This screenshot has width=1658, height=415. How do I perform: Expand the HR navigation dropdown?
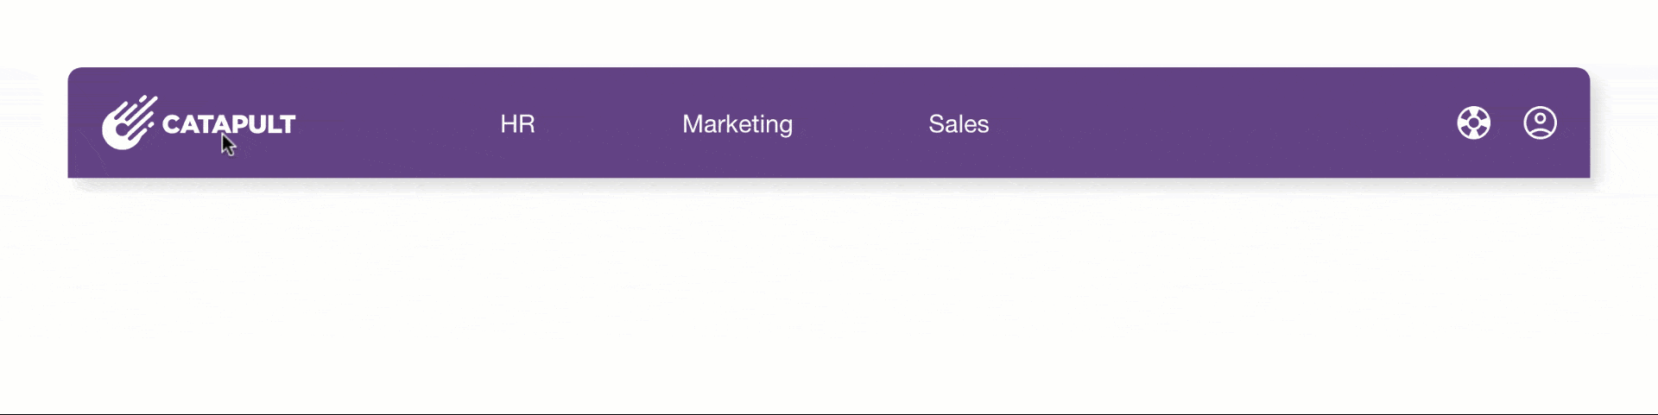tap(517, 124)
